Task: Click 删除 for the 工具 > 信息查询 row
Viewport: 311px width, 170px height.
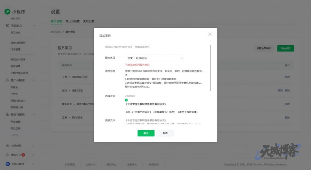Action: point(287,77)
